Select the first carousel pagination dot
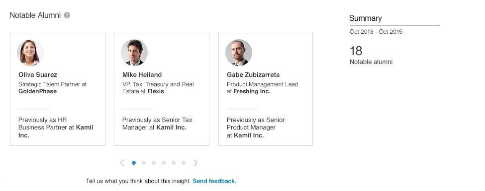Viewport: 485px width, 191px height. pos(134,163)
